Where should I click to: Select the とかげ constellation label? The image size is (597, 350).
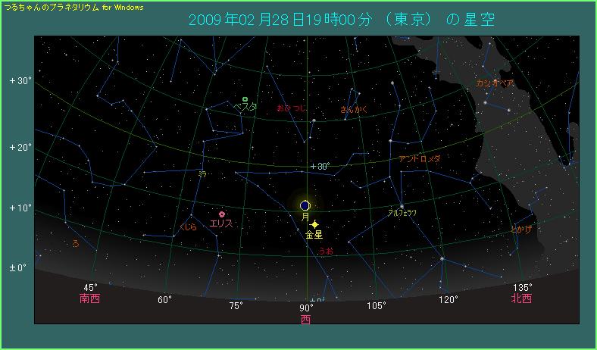pyautogui.click(x=520, y=229)
